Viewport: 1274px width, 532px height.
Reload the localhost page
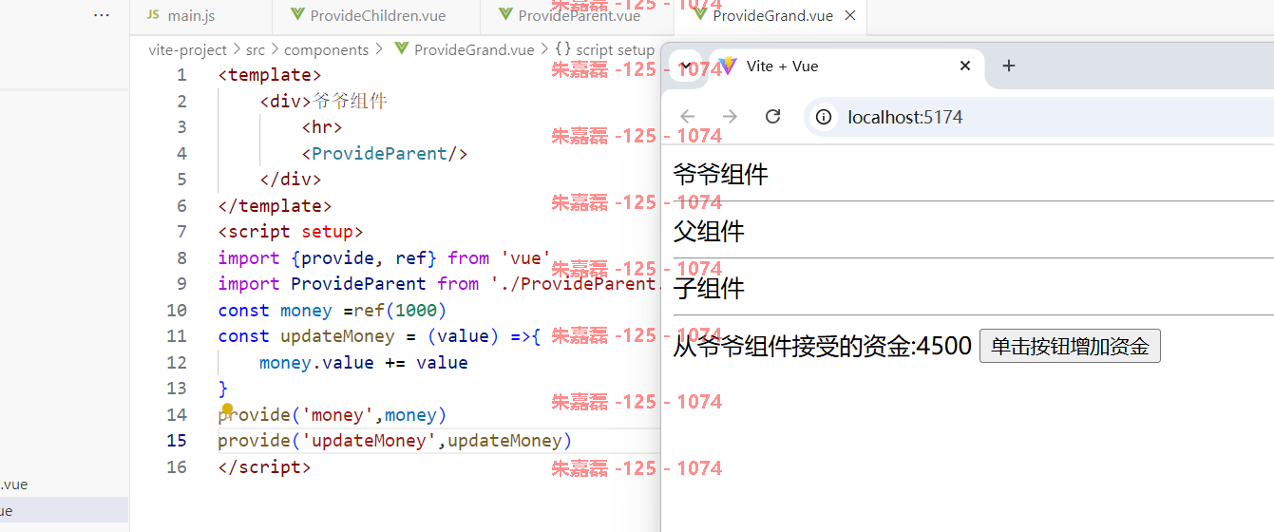tap(772, 116)
